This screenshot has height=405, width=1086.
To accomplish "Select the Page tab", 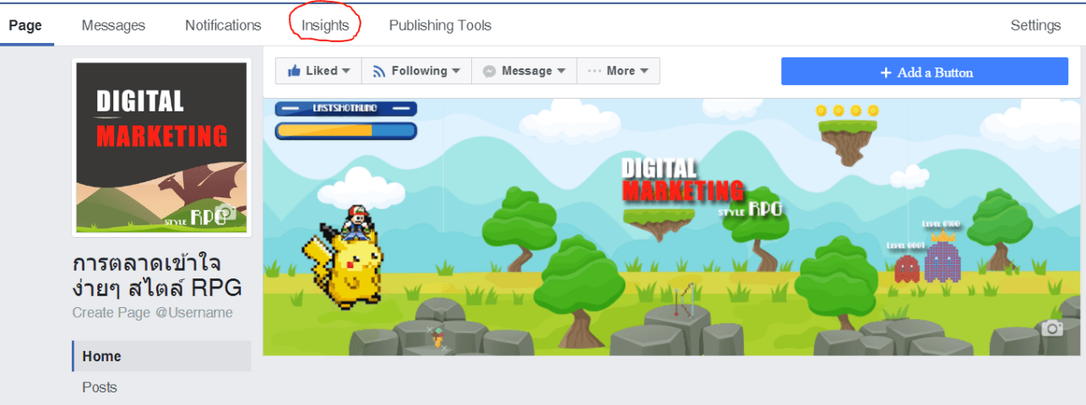I will coord(25,25).
